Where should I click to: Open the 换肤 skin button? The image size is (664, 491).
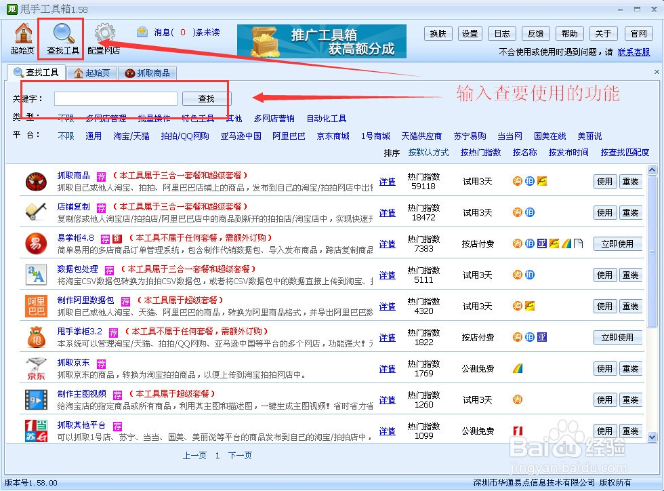tap(438, 33)
